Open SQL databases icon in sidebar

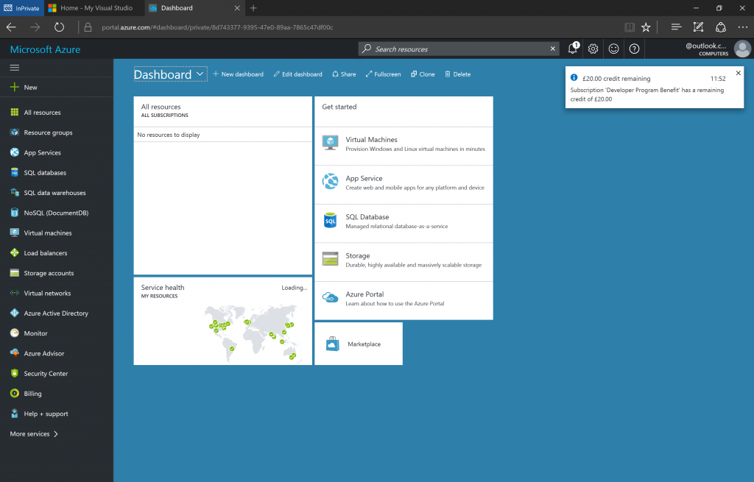[15, 172]
